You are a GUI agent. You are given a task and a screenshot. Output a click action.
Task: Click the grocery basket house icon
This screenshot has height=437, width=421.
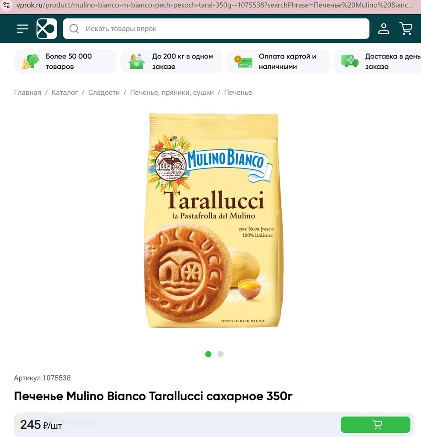(137, 61)
